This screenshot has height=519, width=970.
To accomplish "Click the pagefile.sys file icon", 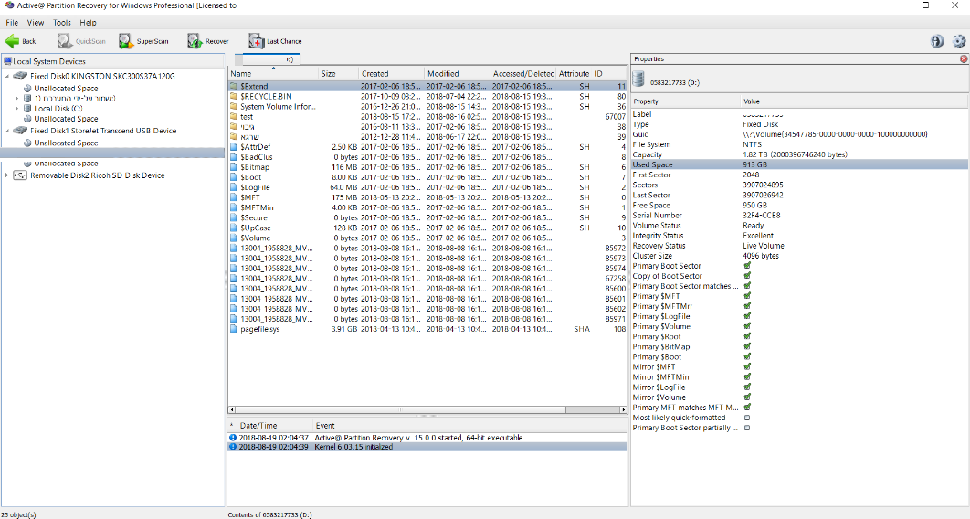I will click(234, 329).
